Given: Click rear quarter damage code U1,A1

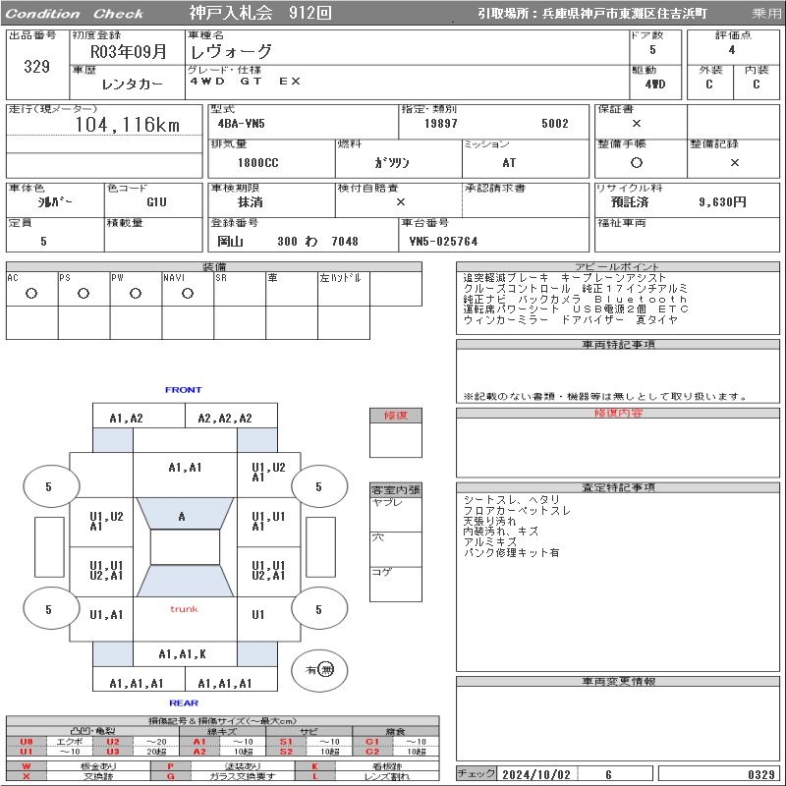Looking at the screenshot, I should pos(106,615).
